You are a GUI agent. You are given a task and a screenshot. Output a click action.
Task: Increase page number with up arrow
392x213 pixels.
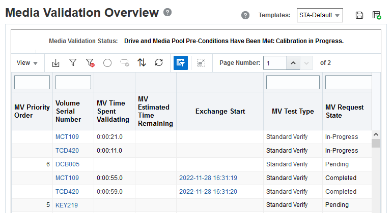click(x=293, y=63)
